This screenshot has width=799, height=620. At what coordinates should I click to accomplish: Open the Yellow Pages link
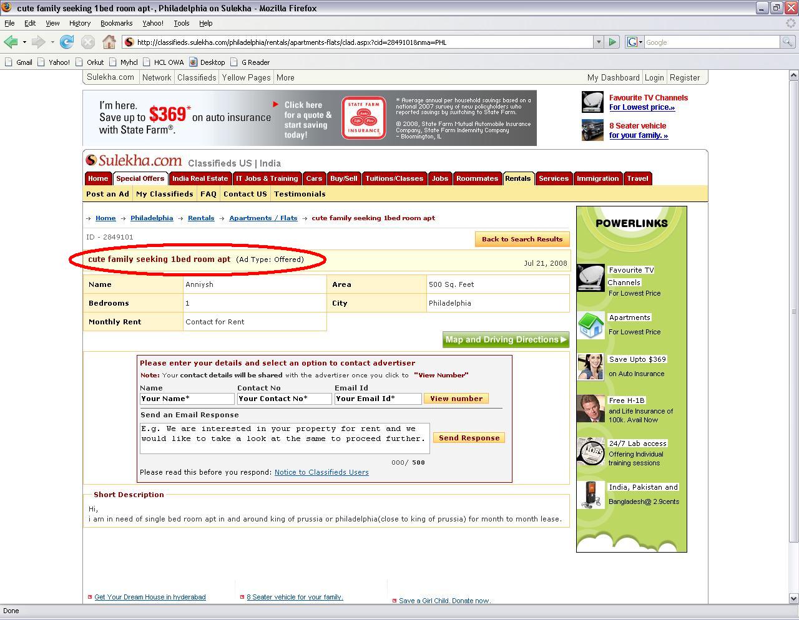(x=246, y=77)
